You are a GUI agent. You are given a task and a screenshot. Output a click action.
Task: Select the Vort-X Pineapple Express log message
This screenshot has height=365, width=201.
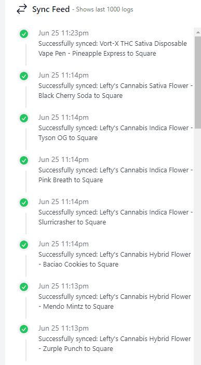coord(113,48)
